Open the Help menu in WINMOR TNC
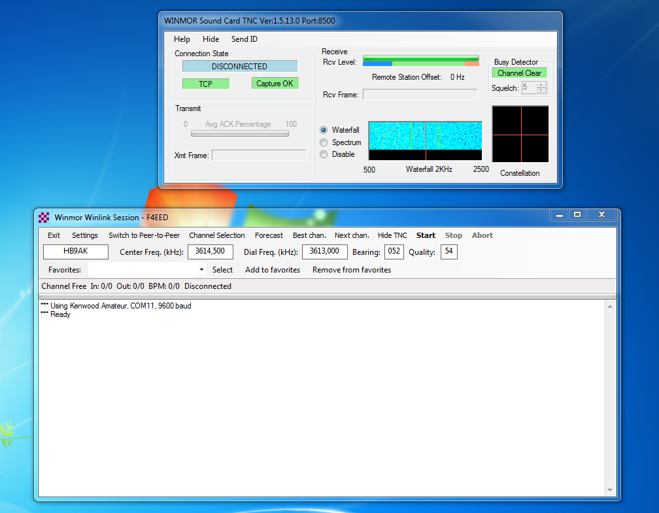The height and width of the screenshot is (513, 659). tap(182, 39)
